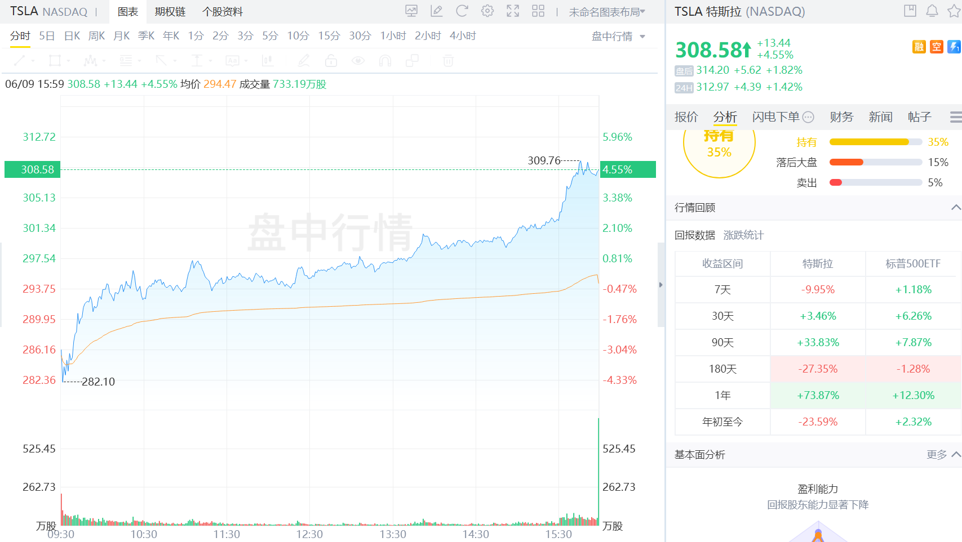Switch to the 新闻 tab
The height and width of the screenshot is (542, 962).
pos(880,117)
